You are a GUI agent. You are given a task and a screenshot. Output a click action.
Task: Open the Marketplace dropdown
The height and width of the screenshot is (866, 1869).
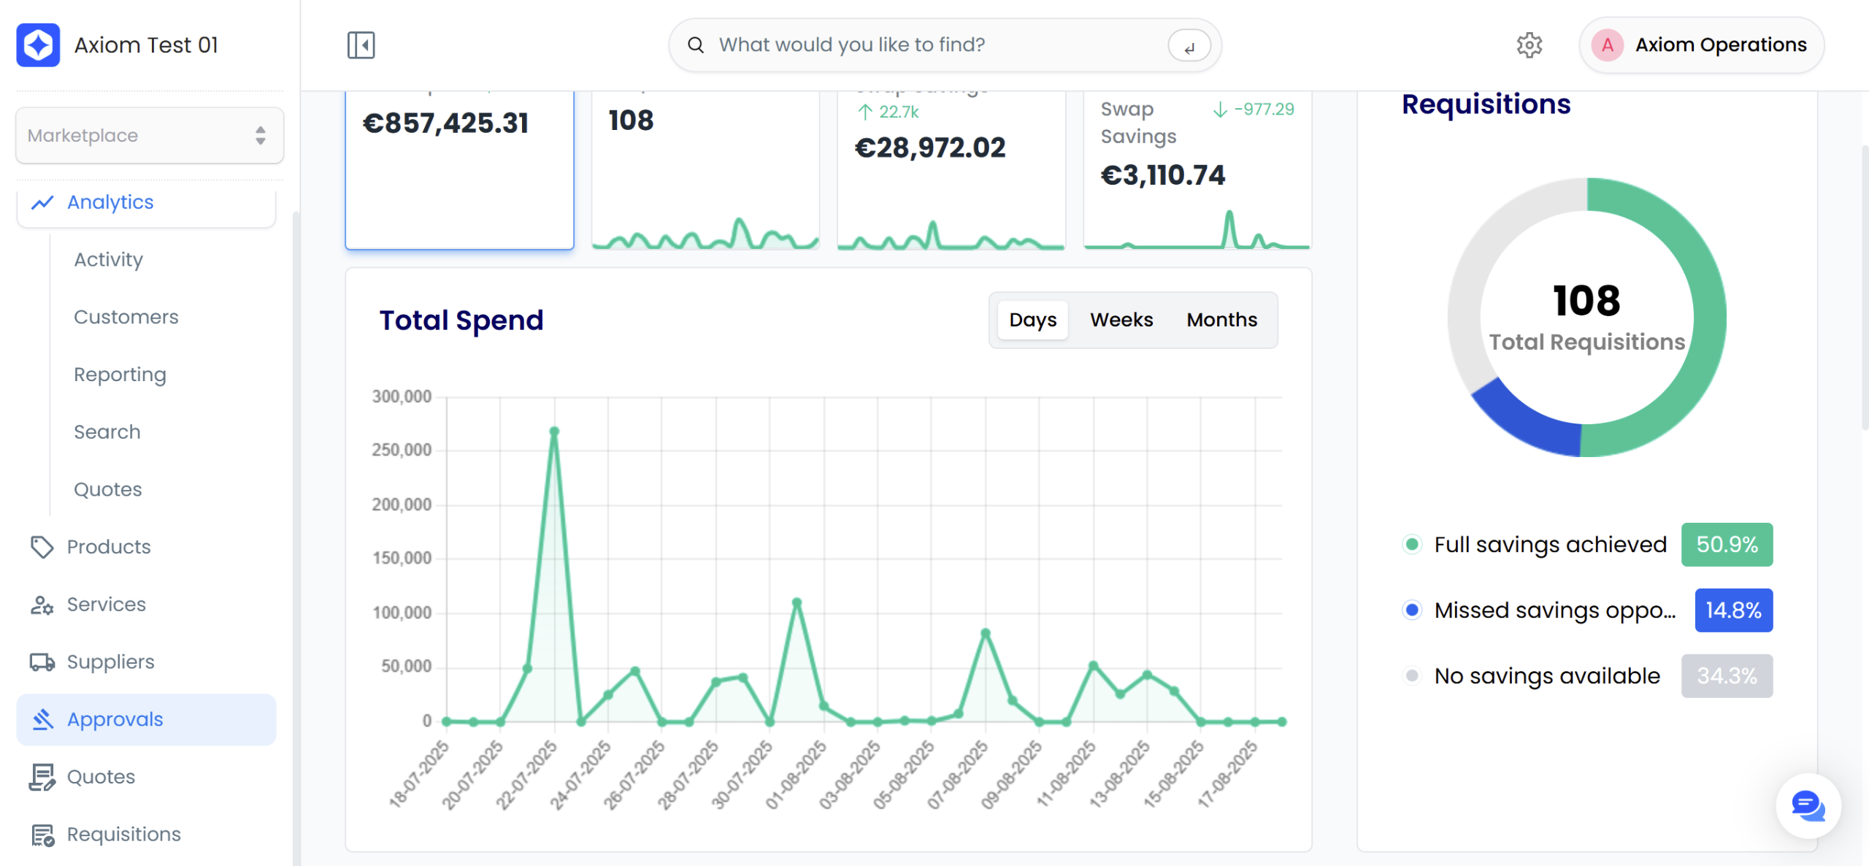tap(150, 136)
